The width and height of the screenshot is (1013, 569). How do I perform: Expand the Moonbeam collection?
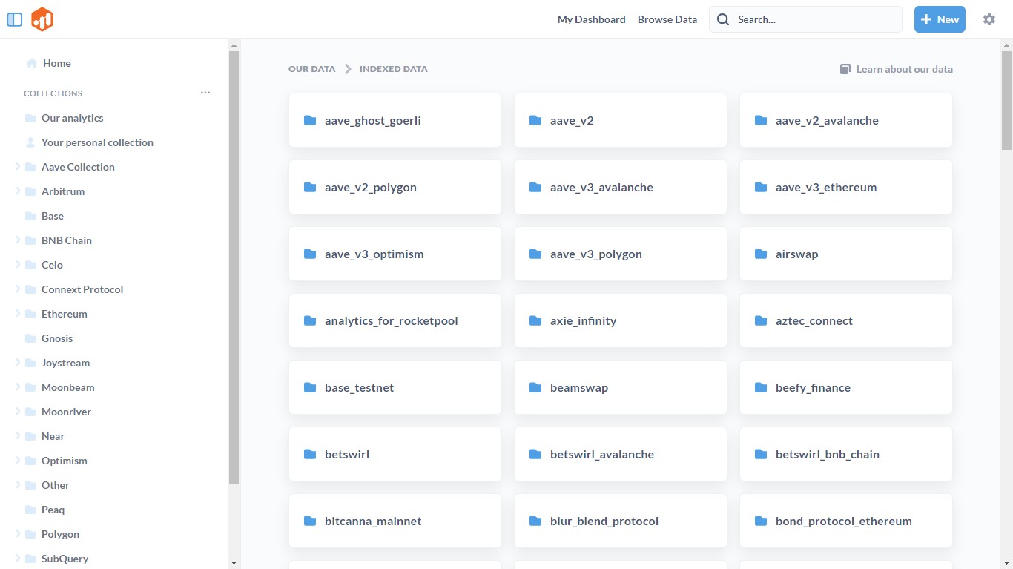point(18,387)
